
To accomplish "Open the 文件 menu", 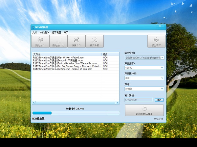I will point(35,33).
